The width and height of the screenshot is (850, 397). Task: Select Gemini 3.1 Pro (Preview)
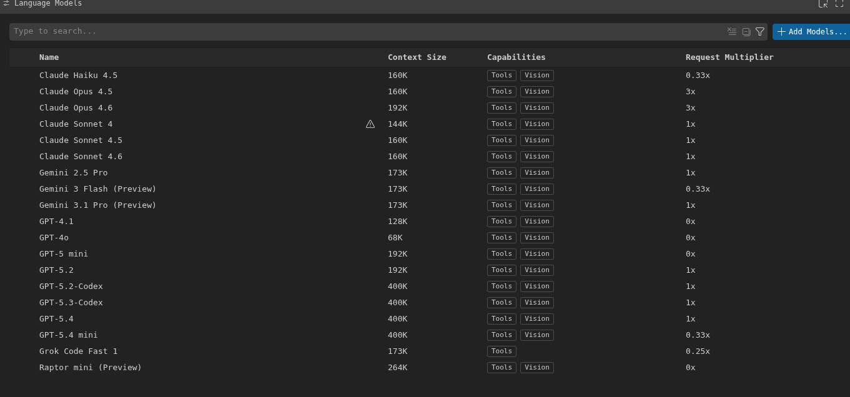click(98, 205)
